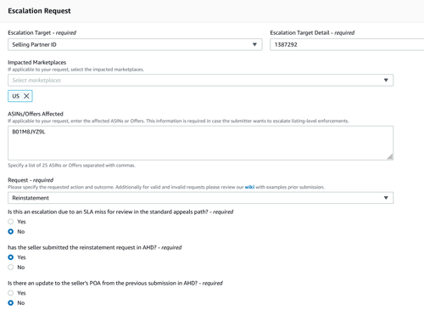This screenshot has width=424, height=316.
Task: Click the Reinstatement selected value
Action: [x=31, y=198]
